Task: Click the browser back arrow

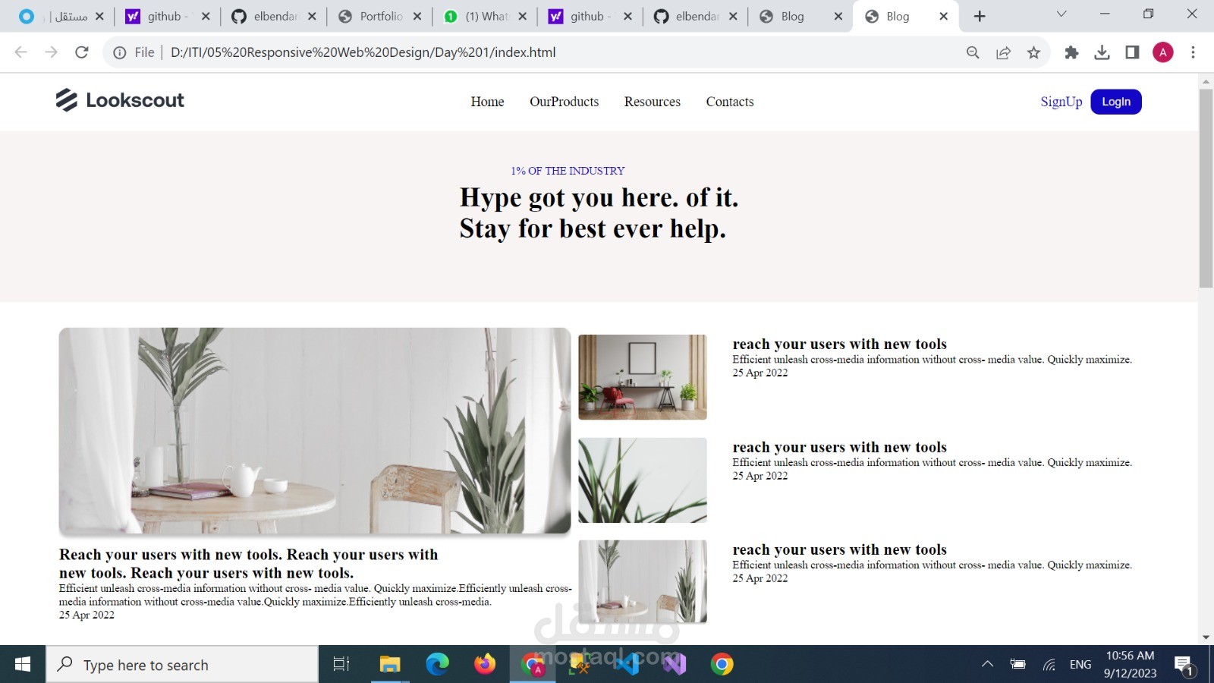Action: tap(21, 52)
